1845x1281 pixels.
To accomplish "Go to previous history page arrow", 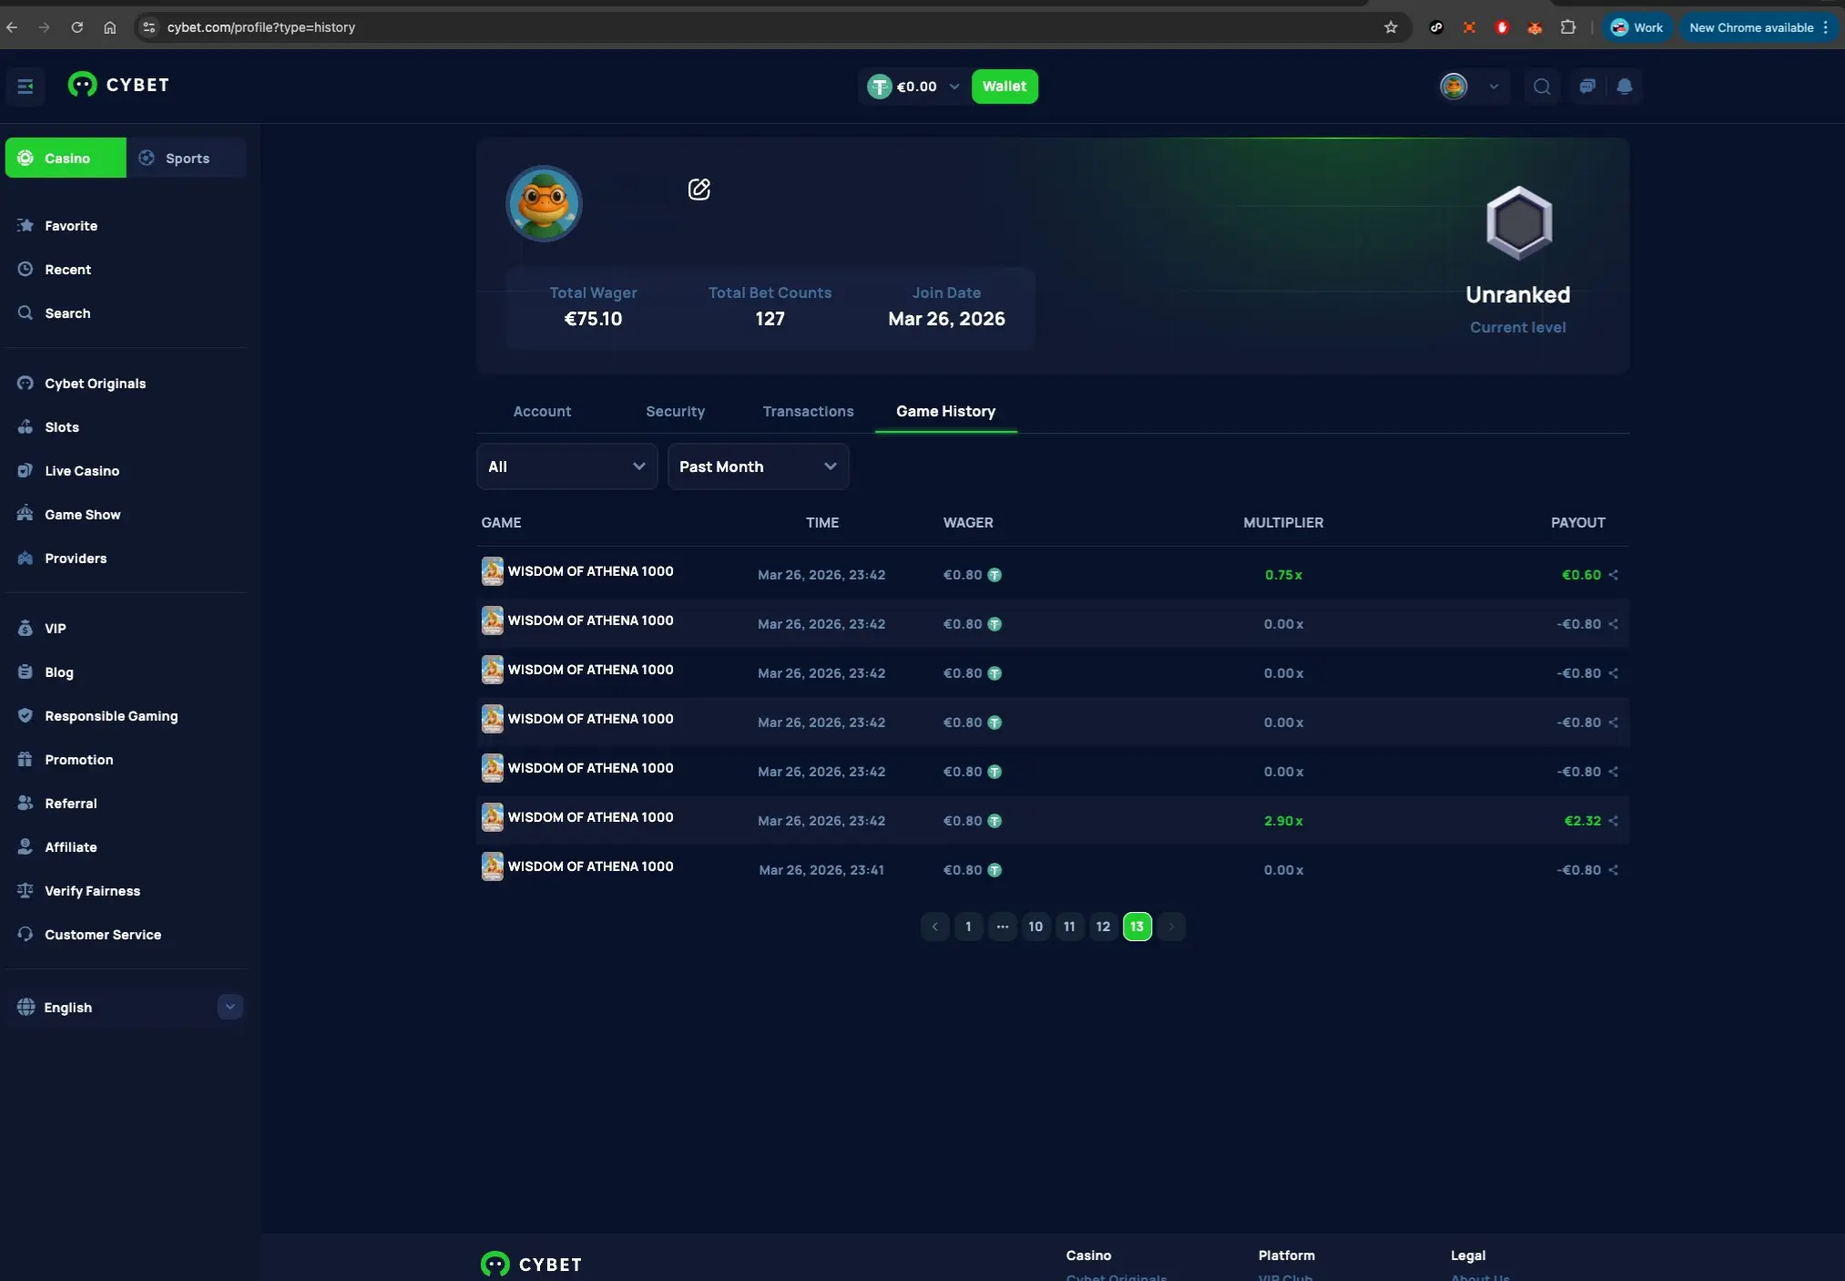I will 934,927.
